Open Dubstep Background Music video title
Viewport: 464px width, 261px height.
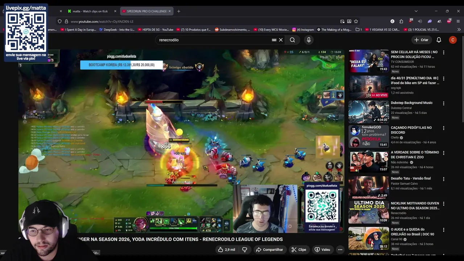(x=411, y=103)
